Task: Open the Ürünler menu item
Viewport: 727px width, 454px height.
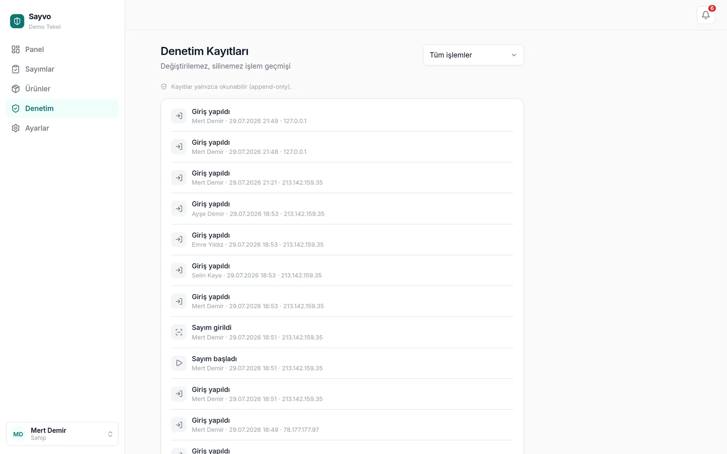Action: (62, 89)
